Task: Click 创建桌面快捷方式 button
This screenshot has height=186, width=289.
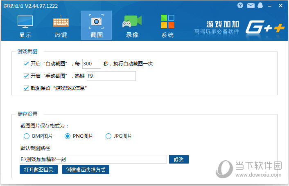Action: 86,169
